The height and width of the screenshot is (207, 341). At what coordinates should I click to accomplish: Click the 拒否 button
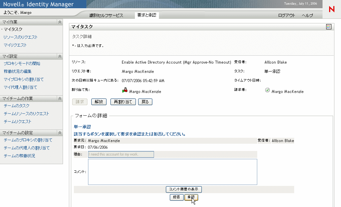pyautogui.click(x=176, y=197)
